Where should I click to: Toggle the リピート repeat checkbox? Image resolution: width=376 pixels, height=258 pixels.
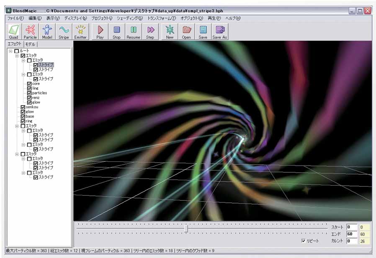click(x=304, y=241)
